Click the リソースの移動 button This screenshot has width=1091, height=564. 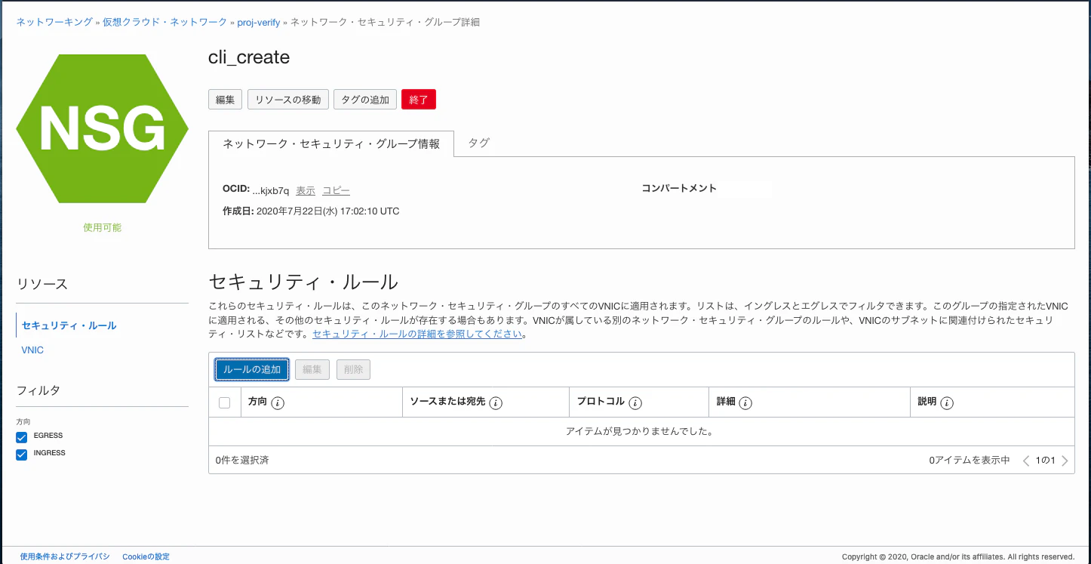click(x=288, y=100)
